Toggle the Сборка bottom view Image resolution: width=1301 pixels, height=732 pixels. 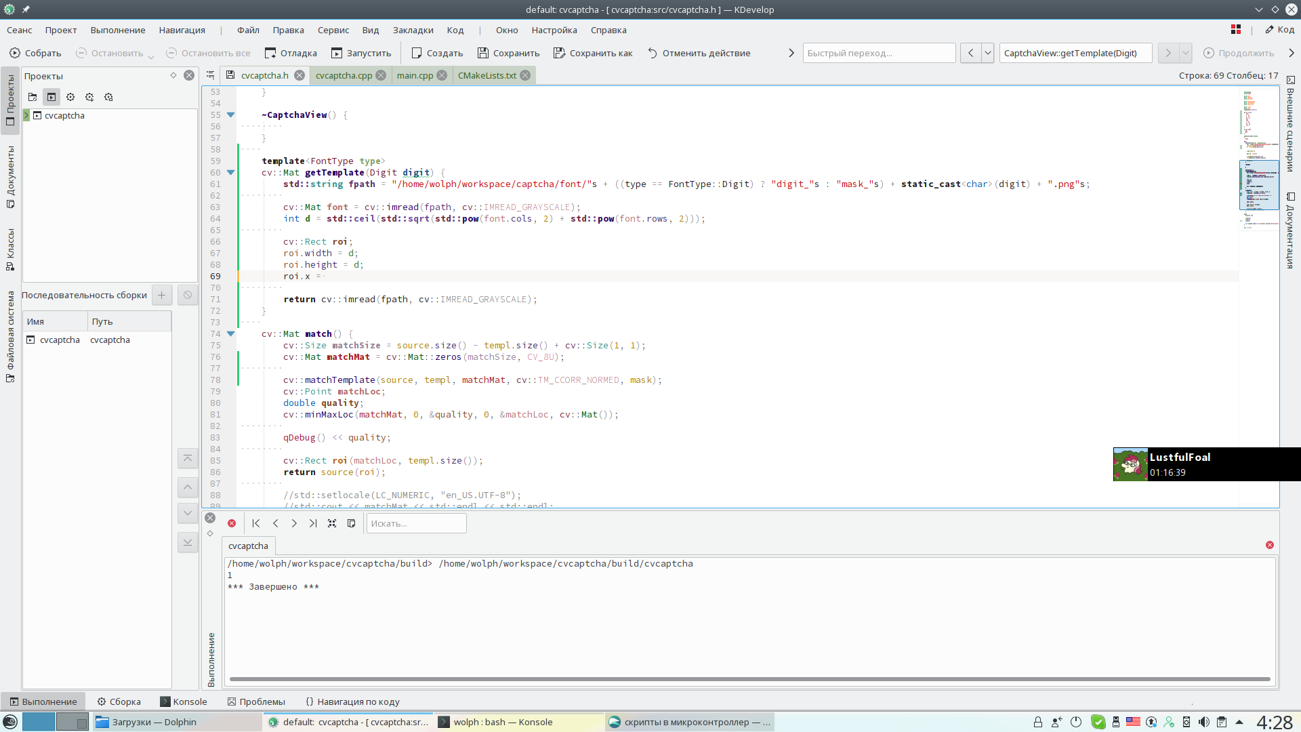click(x=119, y=701)
